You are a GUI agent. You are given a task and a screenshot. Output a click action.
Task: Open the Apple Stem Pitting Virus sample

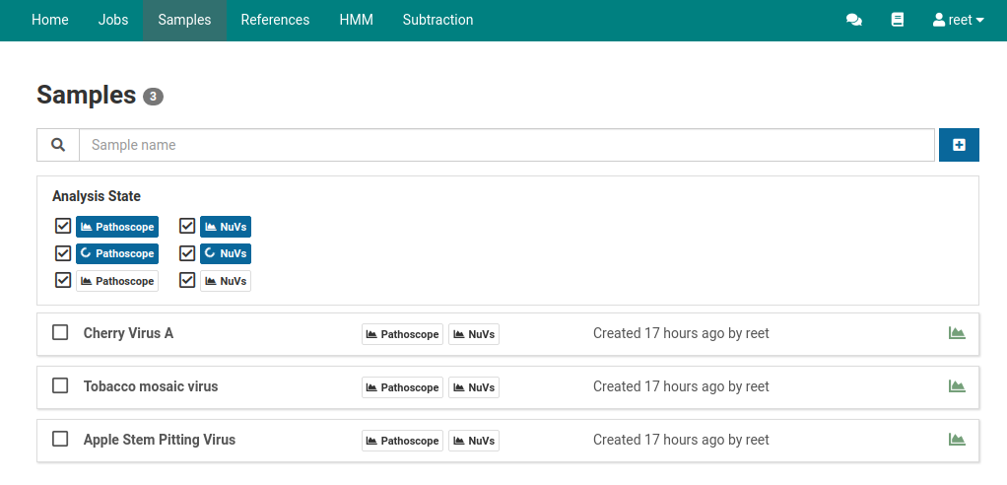pyautogui.click(x=160, y=440)
